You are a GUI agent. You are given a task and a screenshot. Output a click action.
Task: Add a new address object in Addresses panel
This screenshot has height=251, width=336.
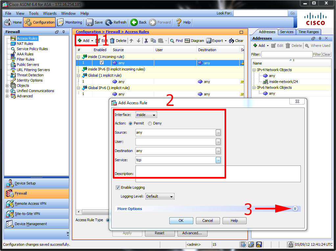[x=259, y=46]
